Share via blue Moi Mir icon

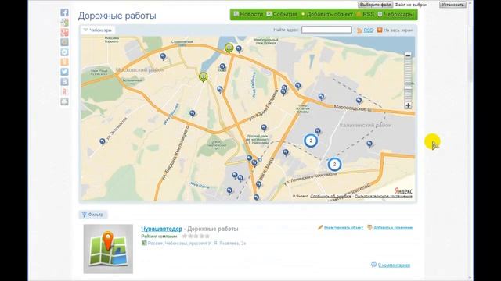tap(64, 52)
